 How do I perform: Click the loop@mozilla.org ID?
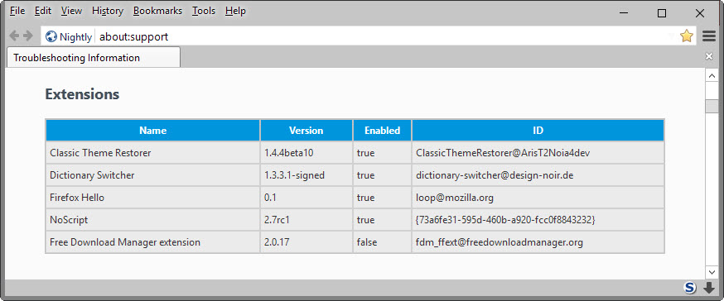tap(455, 198)
